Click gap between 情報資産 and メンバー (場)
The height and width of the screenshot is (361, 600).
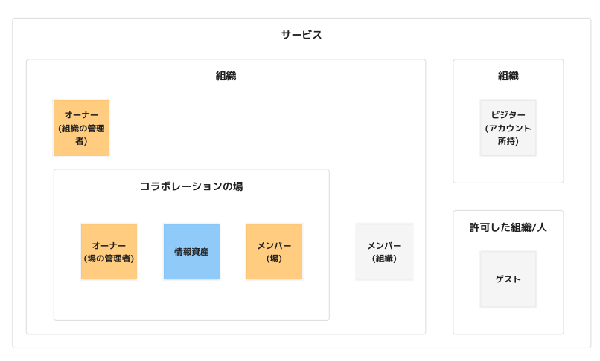point(233,252)
